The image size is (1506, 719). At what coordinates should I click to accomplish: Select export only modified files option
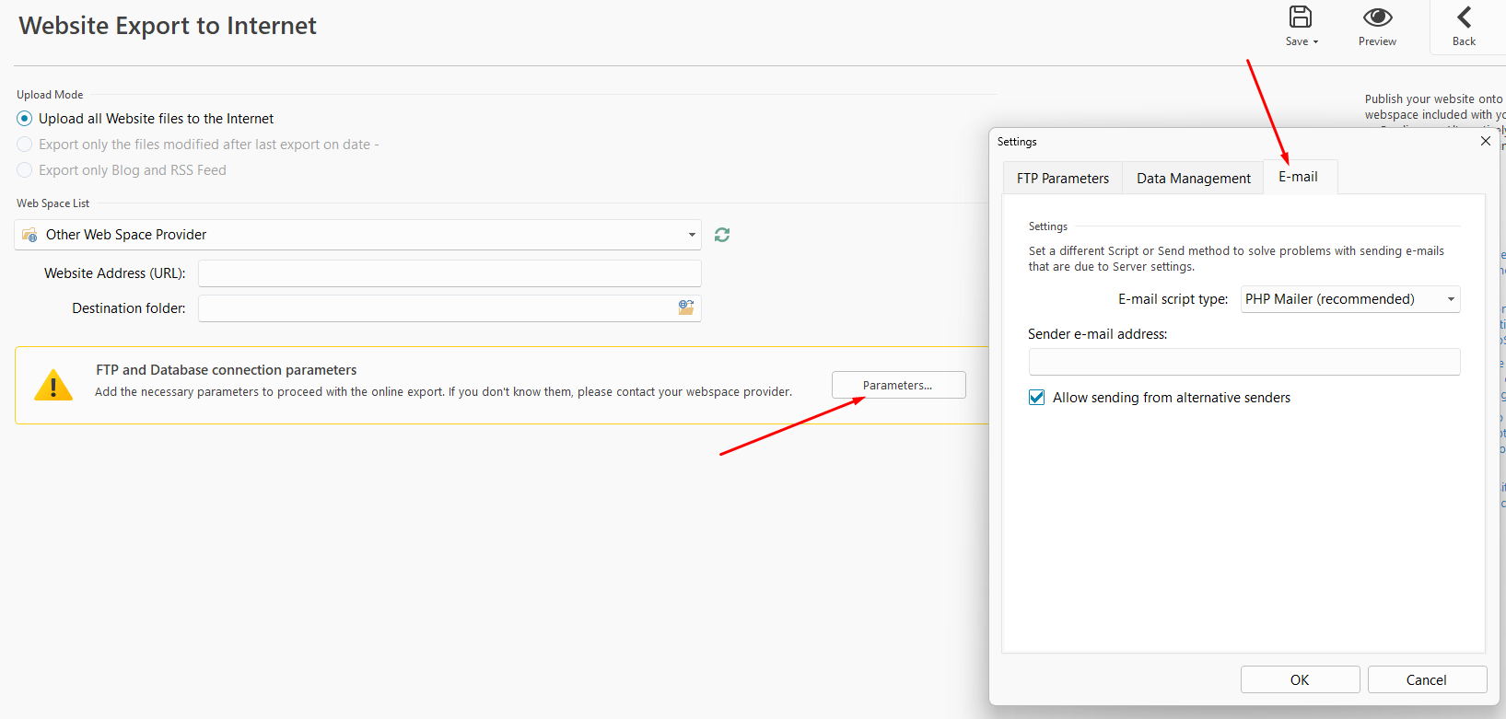coord(25,145)
